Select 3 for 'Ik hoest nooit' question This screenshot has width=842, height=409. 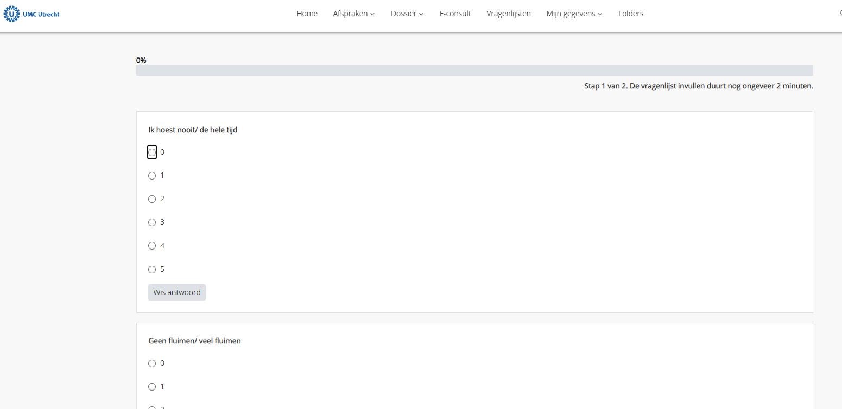pos(152,222)
